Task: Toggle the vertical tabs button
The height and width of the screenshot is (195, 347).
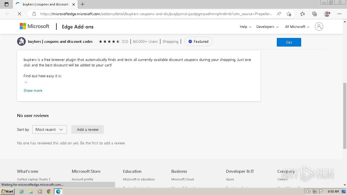Action: pos(7,4)
